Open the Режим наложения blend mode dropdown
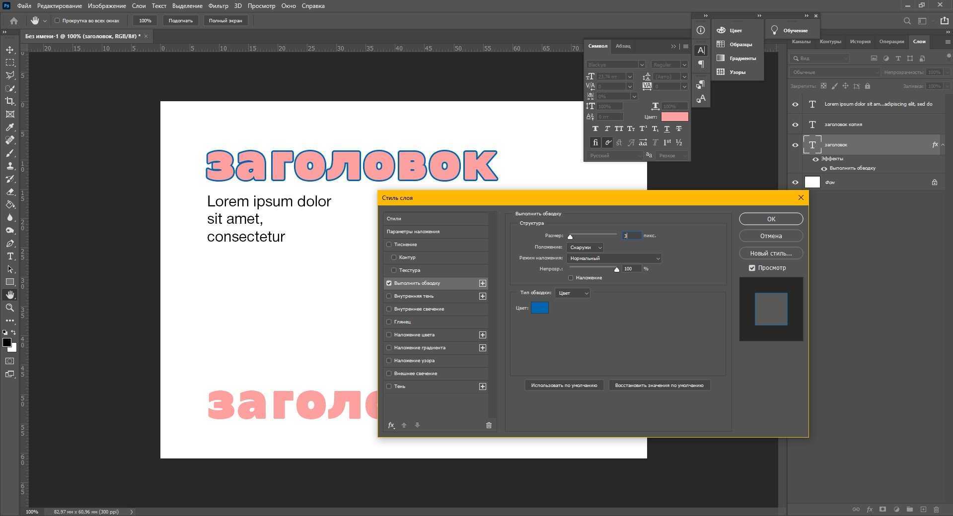 coord(614,258)
